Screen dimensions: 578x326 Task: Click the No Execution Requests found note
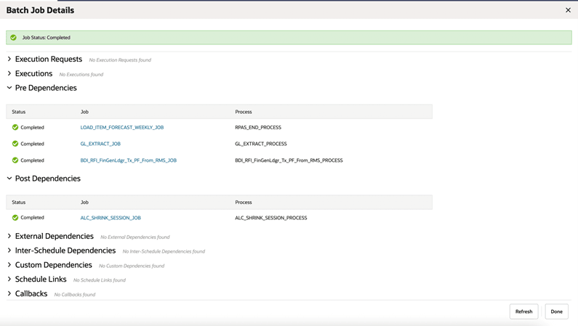[x=120, y=60]
